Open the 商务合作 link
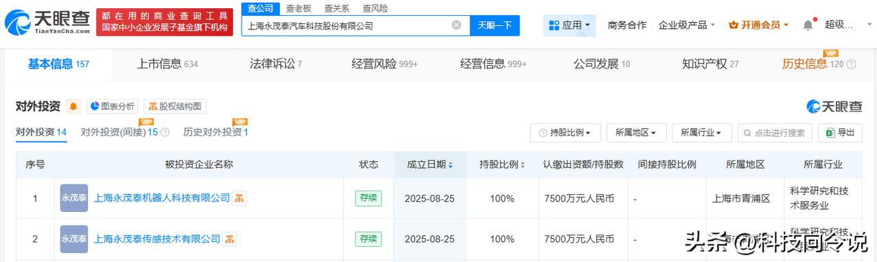This screenshot has height=262, width=877. click(627, 25)
